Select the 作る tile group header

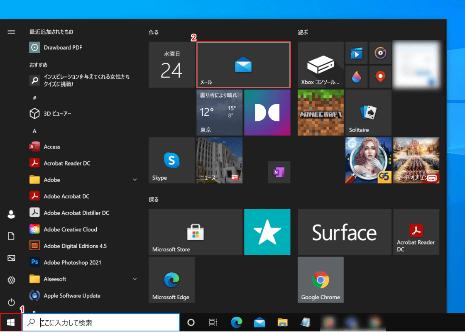pos(154,32)
